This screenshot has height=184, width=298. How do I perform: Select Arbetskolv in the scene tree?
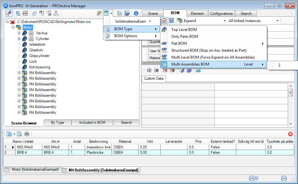click(x=37, y=44)
